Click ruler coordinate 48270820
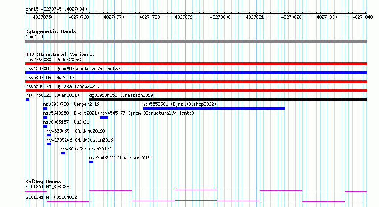Image resolution: width=379 pixels, height=207 pixels. (292, 17)
